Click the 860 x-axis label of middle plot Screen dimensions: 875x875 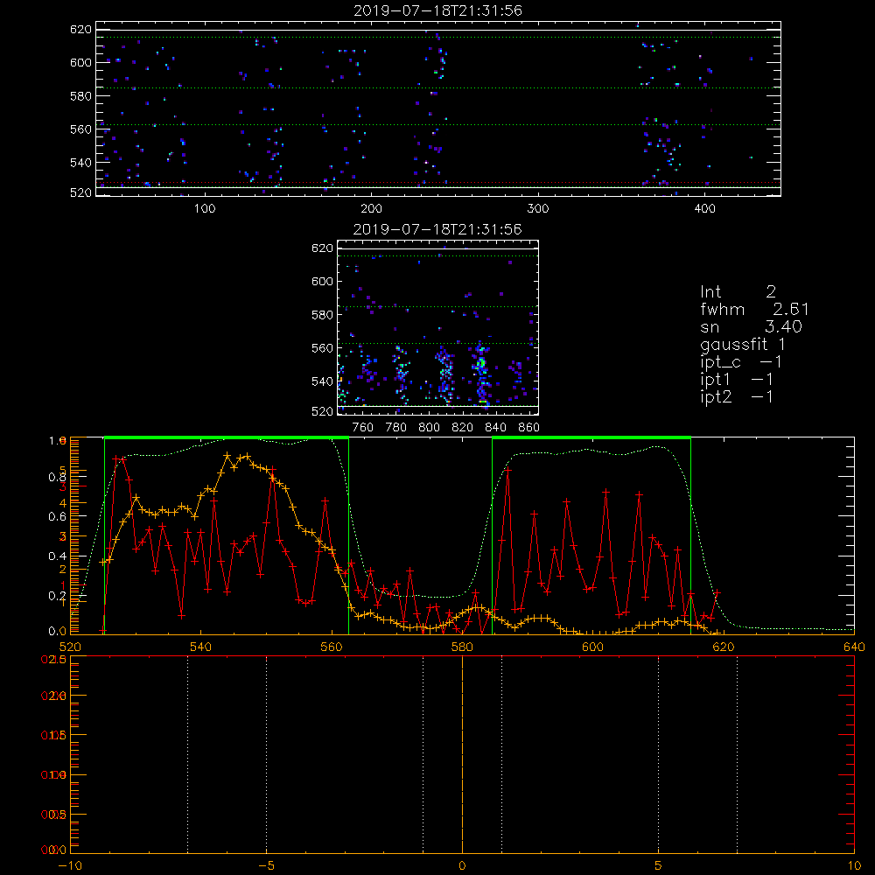click(529, 428)
